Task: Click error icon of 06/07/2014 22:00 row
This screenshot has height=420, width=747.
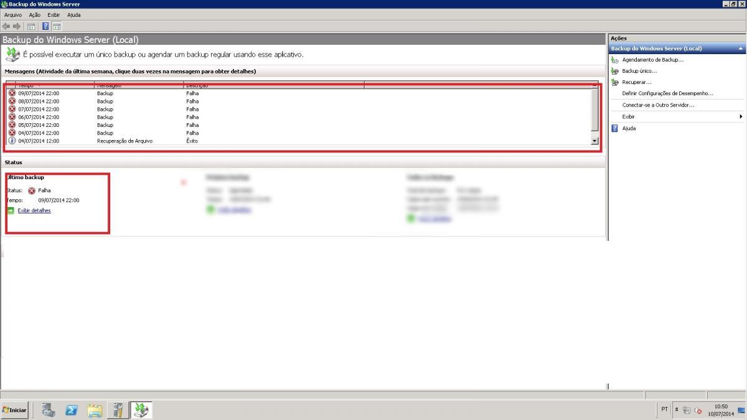Action: pos(12,117)
